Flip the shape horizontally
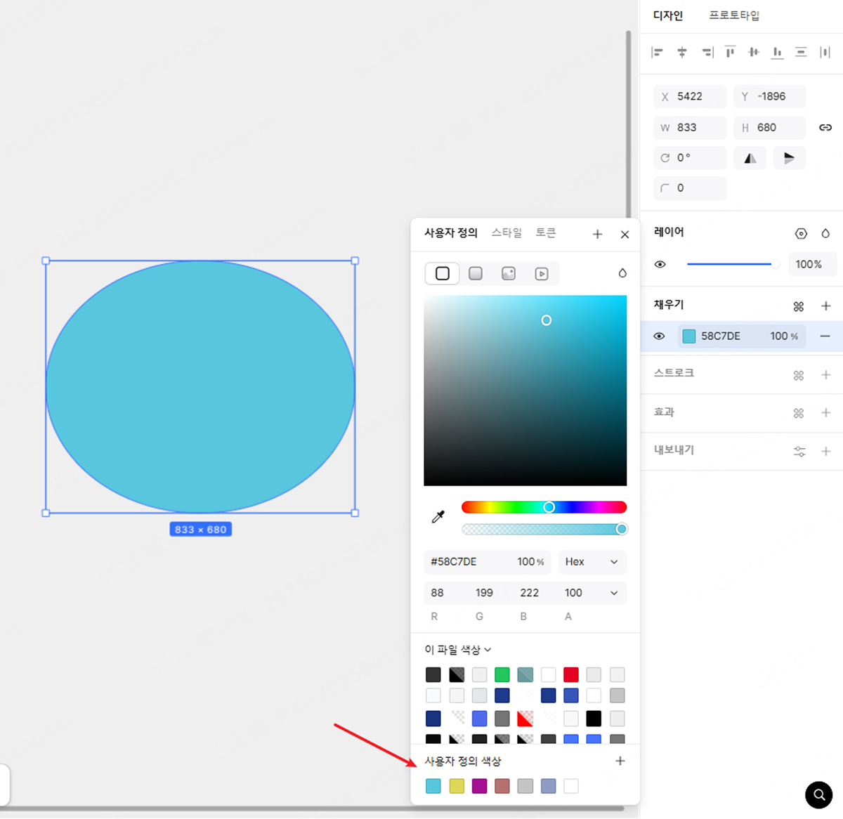The width and height of the screenshot is (843, 819). coord(750,158)
